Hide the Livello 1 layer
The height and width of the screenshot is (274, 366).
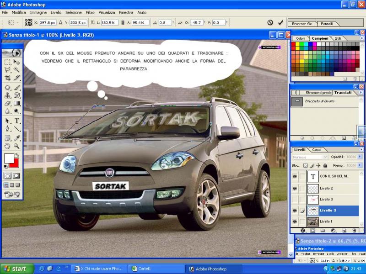295,221
